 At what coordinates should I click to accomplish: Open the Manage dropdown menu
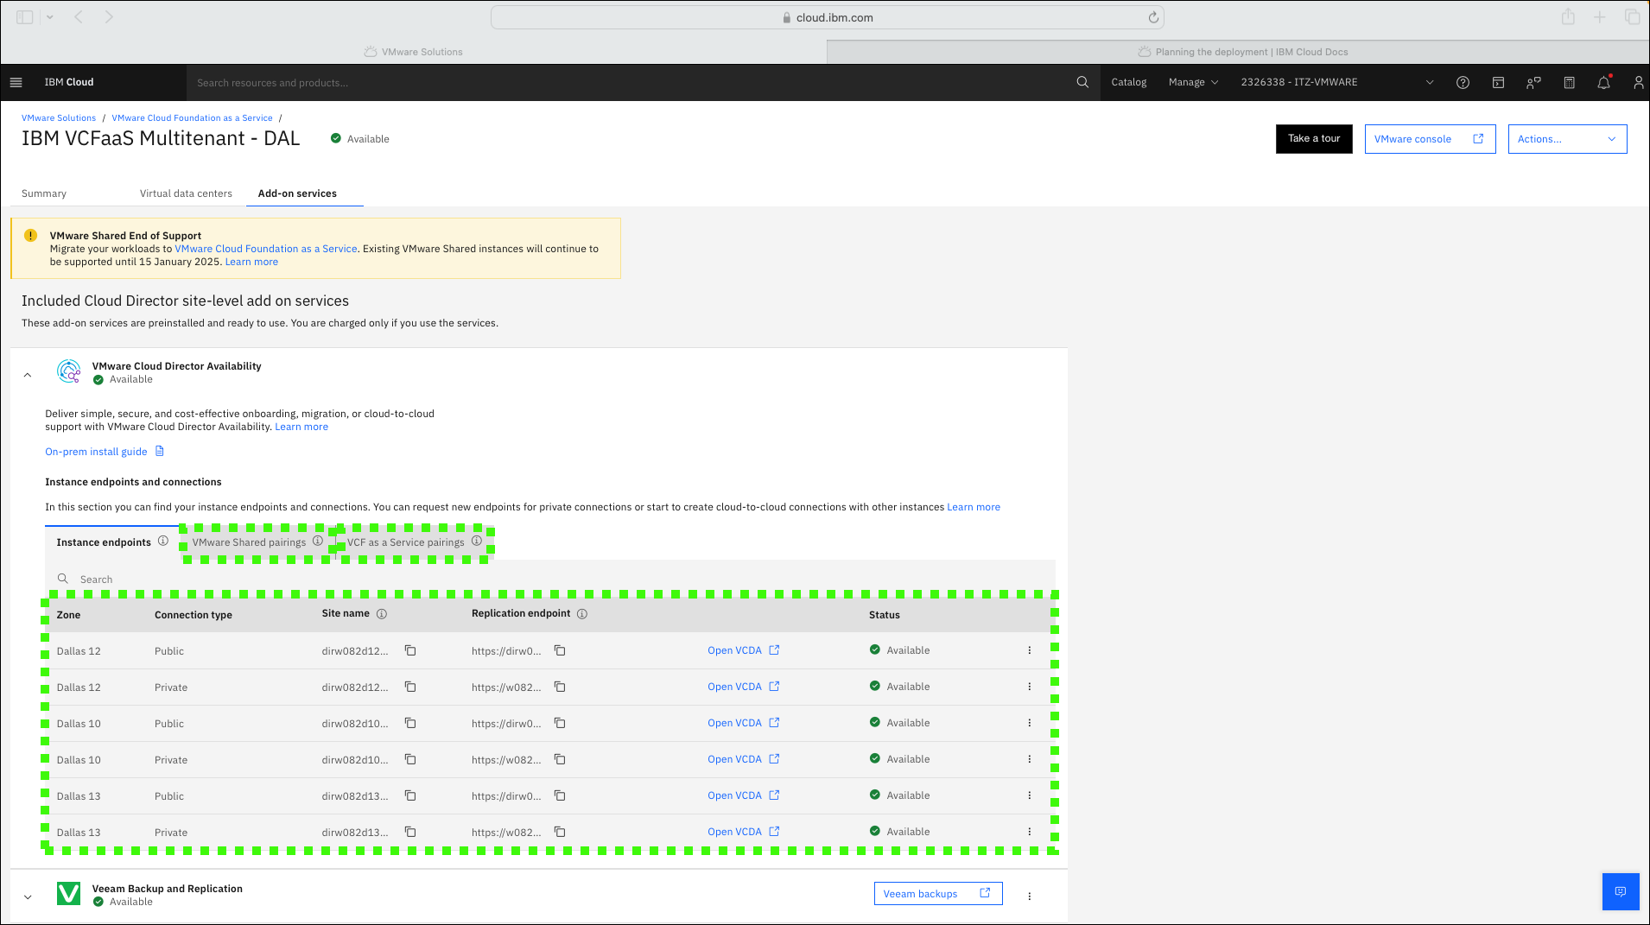pos(1193,82)
